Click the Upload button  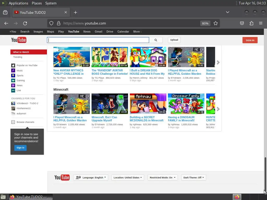point(174,40)
